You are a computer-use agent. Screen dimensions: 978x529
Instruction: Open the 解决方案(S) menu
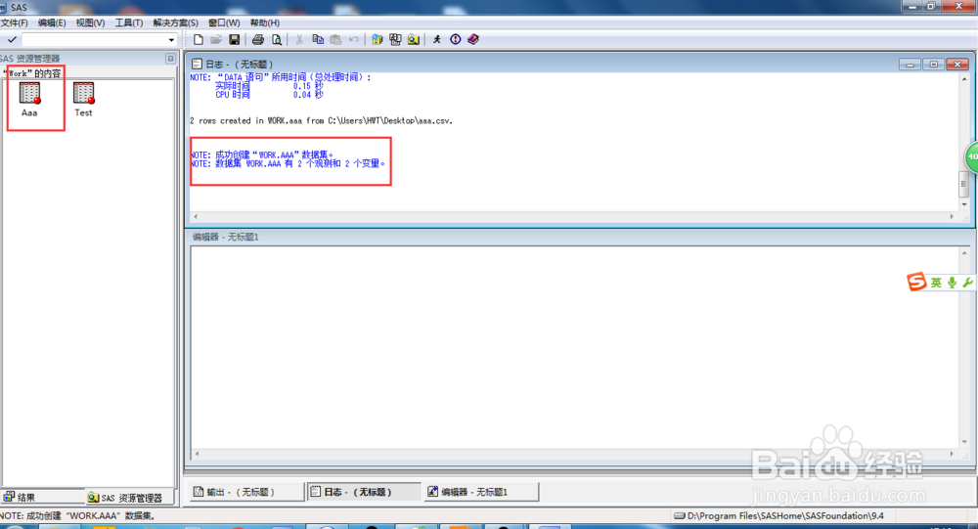click(x=175, y=22)
